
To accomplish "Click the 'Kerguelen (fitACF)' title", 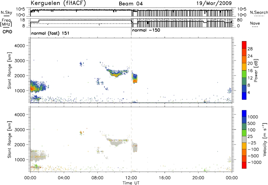I will [58, 3].
